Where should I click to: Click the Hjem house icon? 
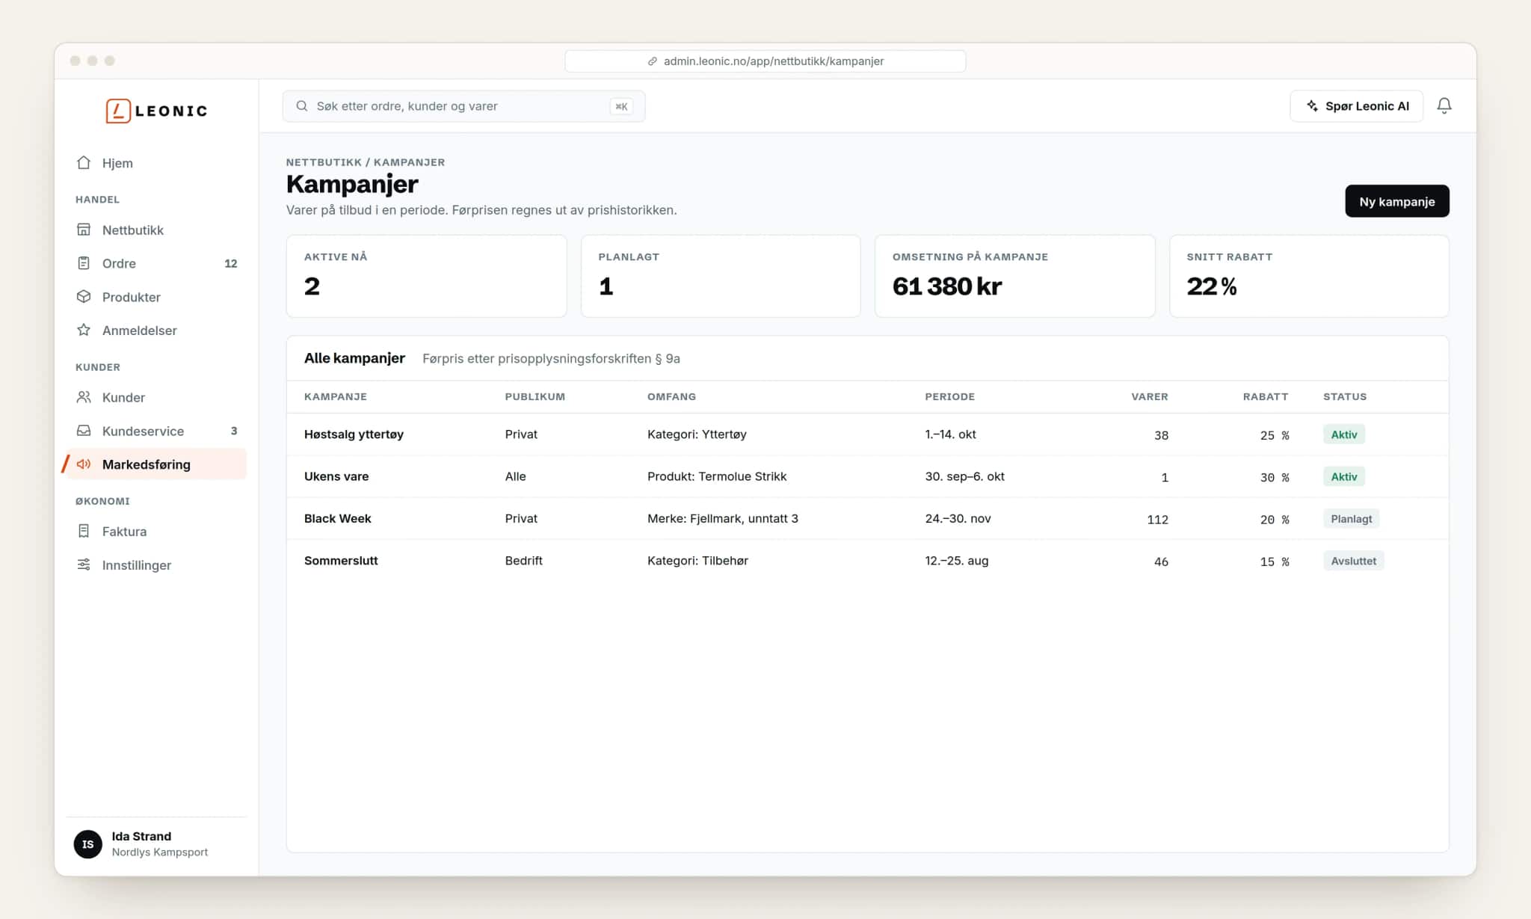coord(84,162)
